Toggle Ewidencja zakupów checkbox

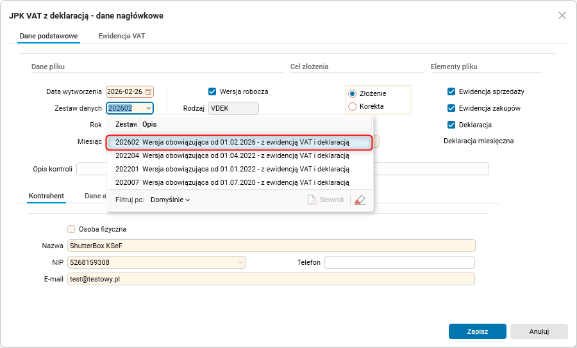[x=451, y=108]
